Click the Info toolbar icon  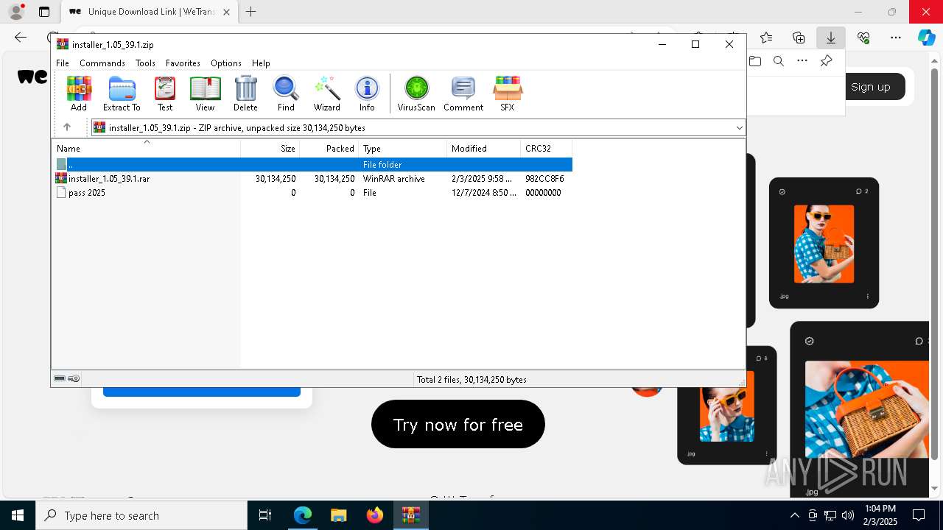click(367, 93)
